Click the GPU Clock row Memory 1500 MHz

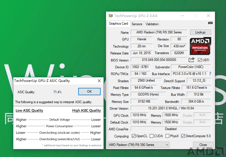tap(171, 115)
